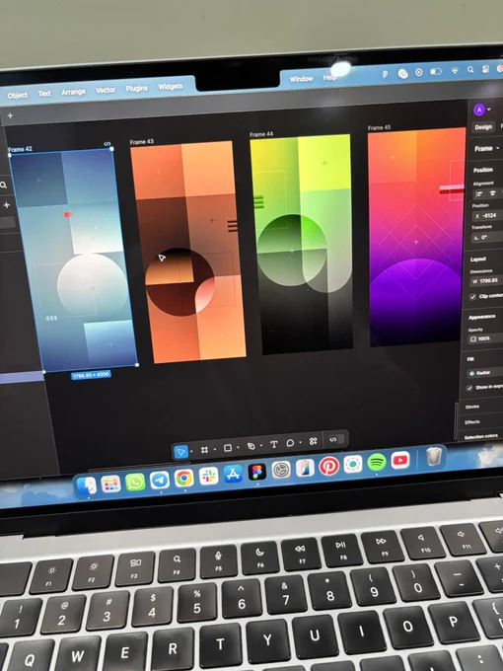The width and height of the screenshot is (503, 671).
Task: Select the Comment tool
Action: (290, 443)
